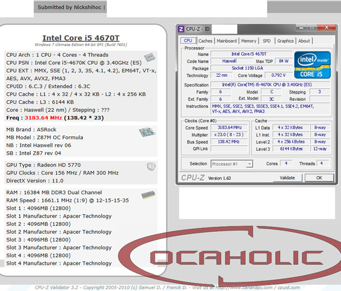Viewport: 341px width, 291px height.
Task: Minimize the CPU-Z window
Action: tap(301, 28)
